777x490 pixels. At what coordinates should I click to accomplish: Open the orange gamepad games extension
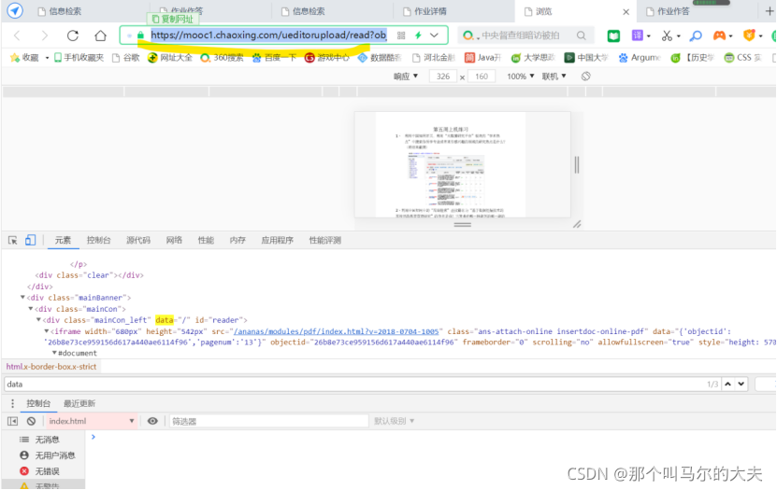pyautogui.click(x=719, y=35)
